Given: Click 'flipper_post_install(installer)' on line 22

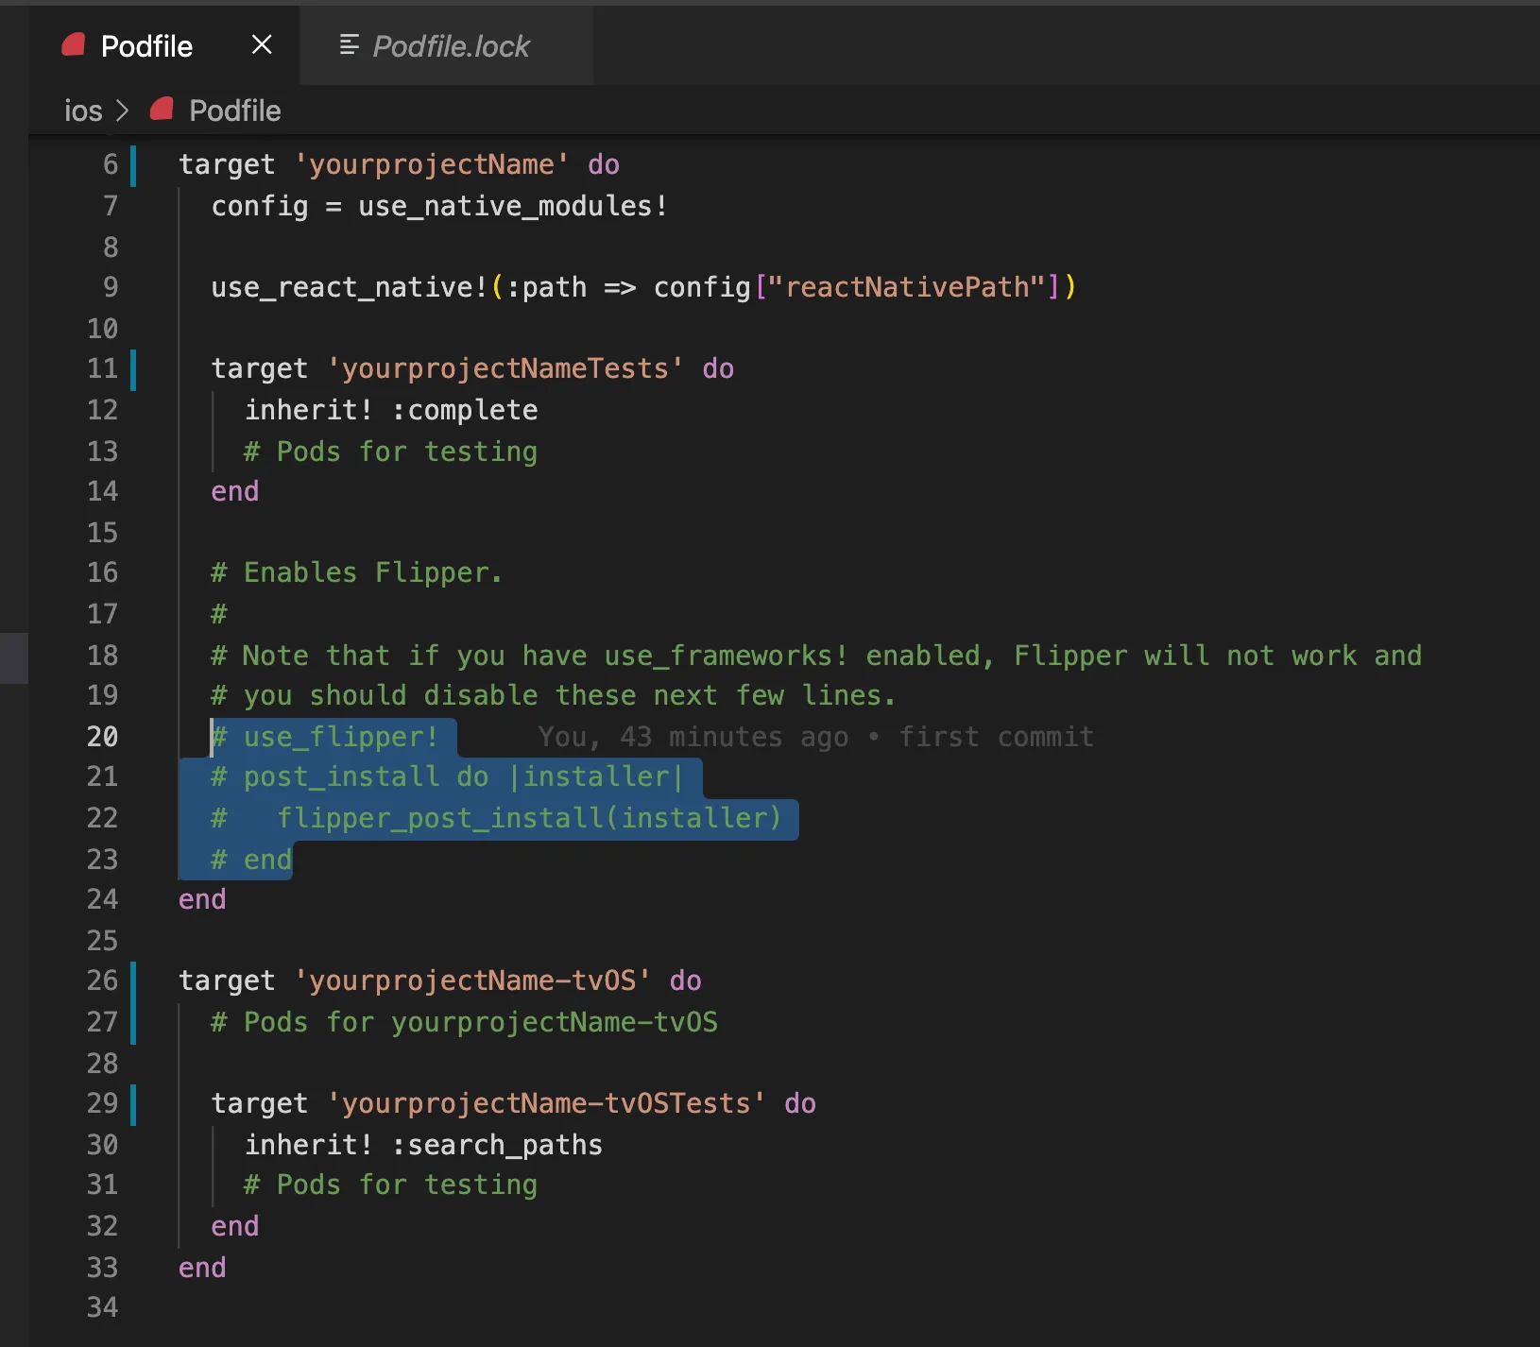Looking at the screenshot, I should 529,818.
